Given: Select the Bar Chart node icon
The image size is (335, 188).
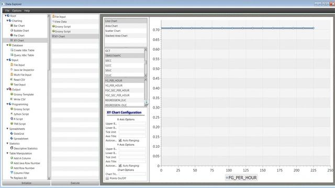Looking at the screenshot, I should pos(12,26).
